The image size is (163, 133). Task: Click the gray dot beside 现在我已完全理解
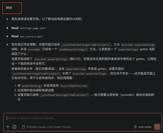(x=7, y=45)
